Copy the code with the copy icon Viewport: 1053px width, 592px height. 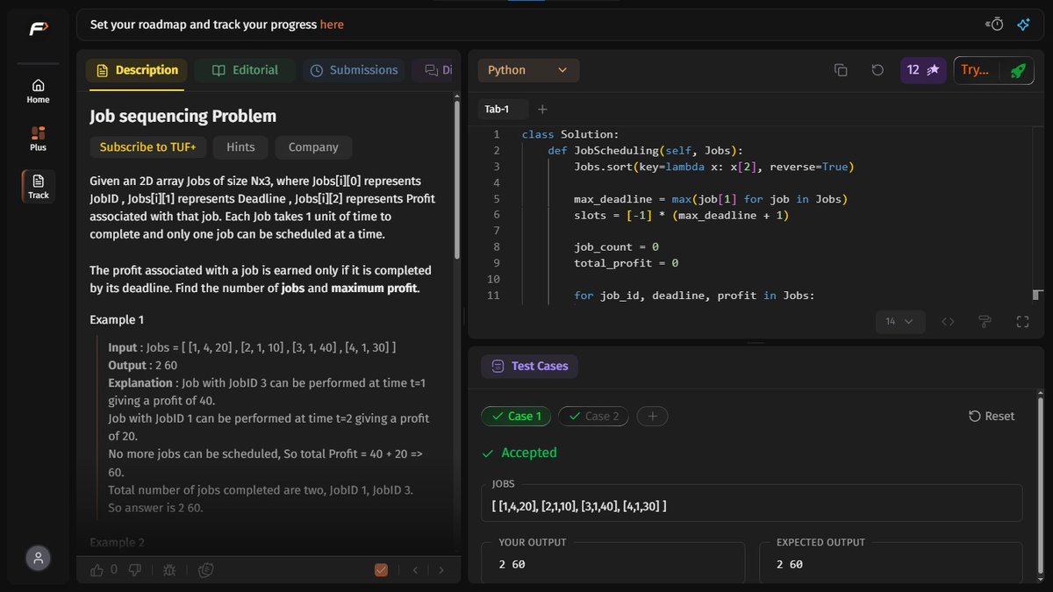click(840, 70)
